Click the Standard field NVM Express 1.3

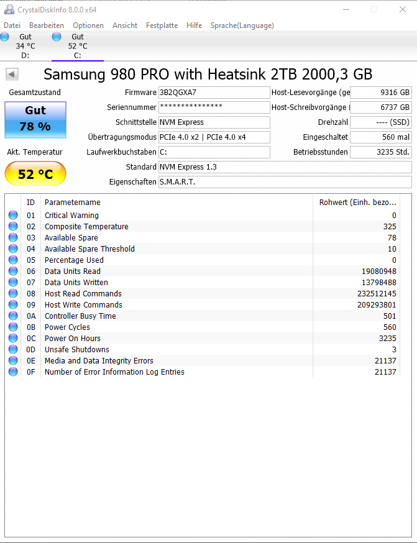[x=285, y=167]
